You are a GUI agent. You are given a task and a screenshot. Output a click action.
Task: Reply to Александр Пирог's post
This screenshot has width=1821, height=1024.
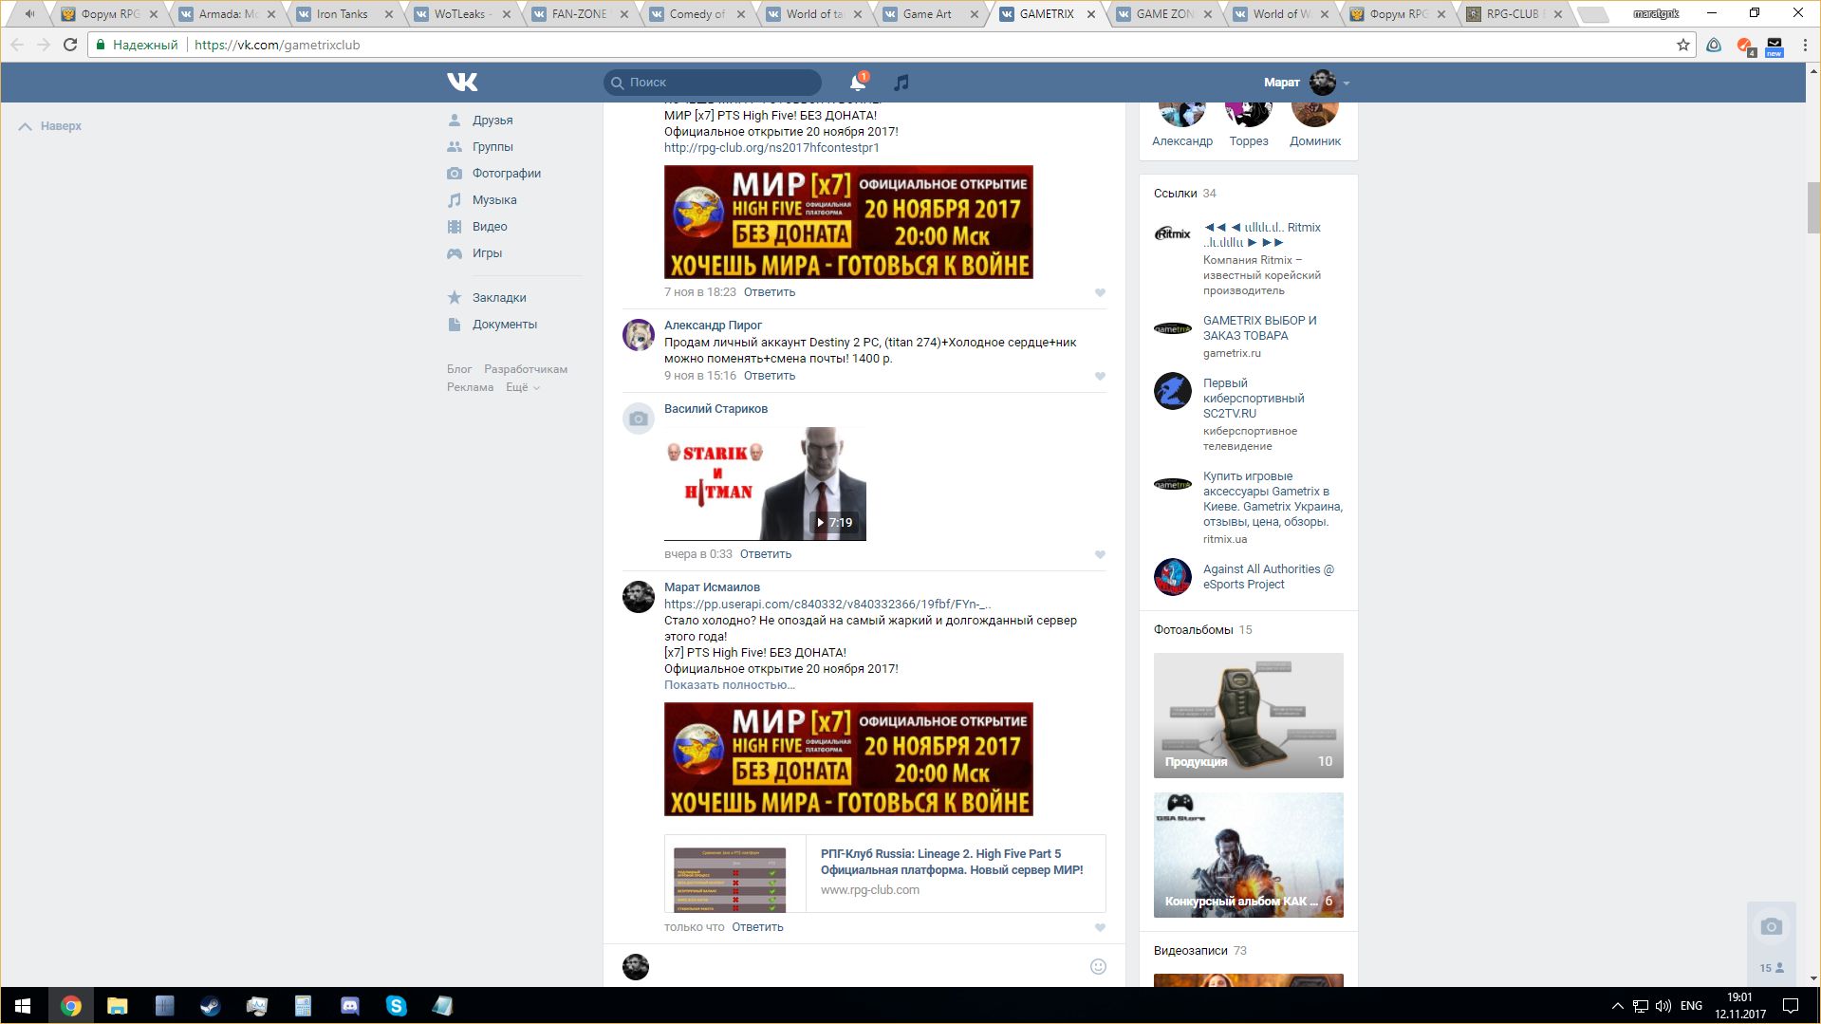tap(769, 376)
